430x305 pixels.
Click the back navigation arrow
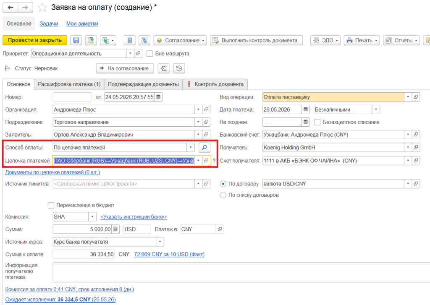pos(10,8)
